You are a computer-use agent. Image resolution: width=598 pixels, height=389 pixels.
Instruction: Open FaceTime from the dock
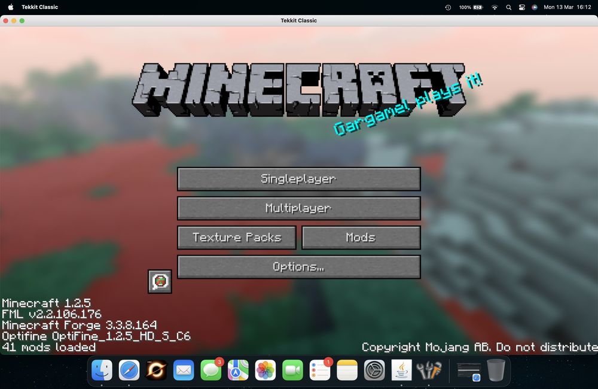click(292, 370)
